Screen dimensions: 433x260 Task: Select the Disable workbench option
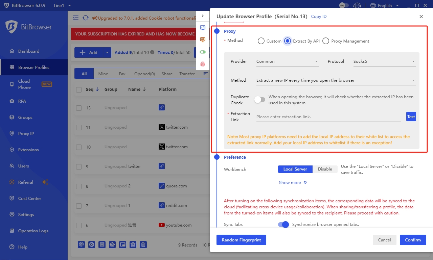325,169
